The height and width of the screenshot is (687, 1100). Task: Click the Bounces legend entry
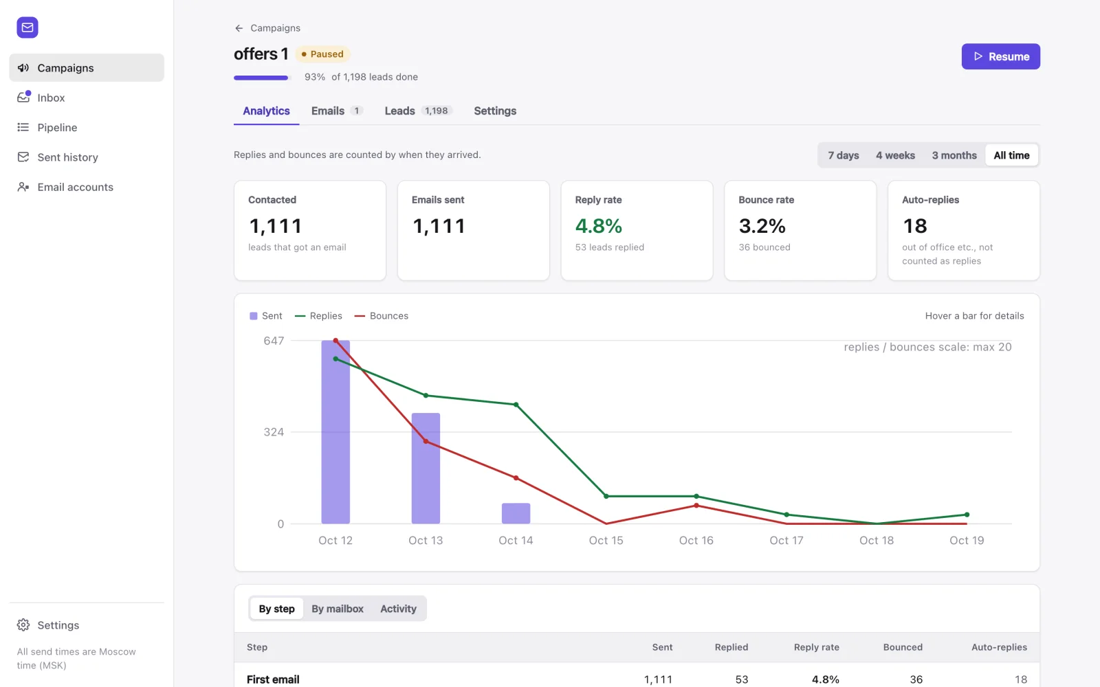click(381, 316)
